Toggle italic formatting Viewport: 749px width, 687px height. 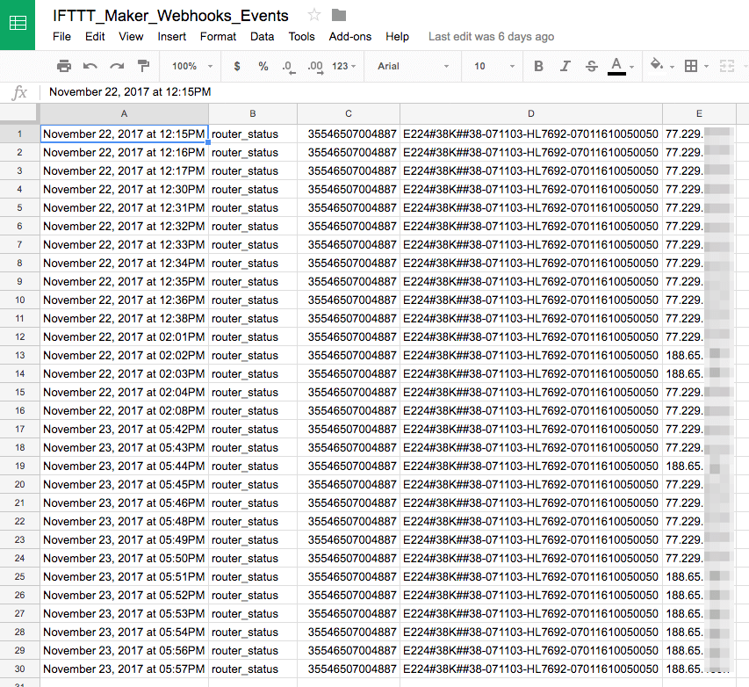click(x=565, y=66)
